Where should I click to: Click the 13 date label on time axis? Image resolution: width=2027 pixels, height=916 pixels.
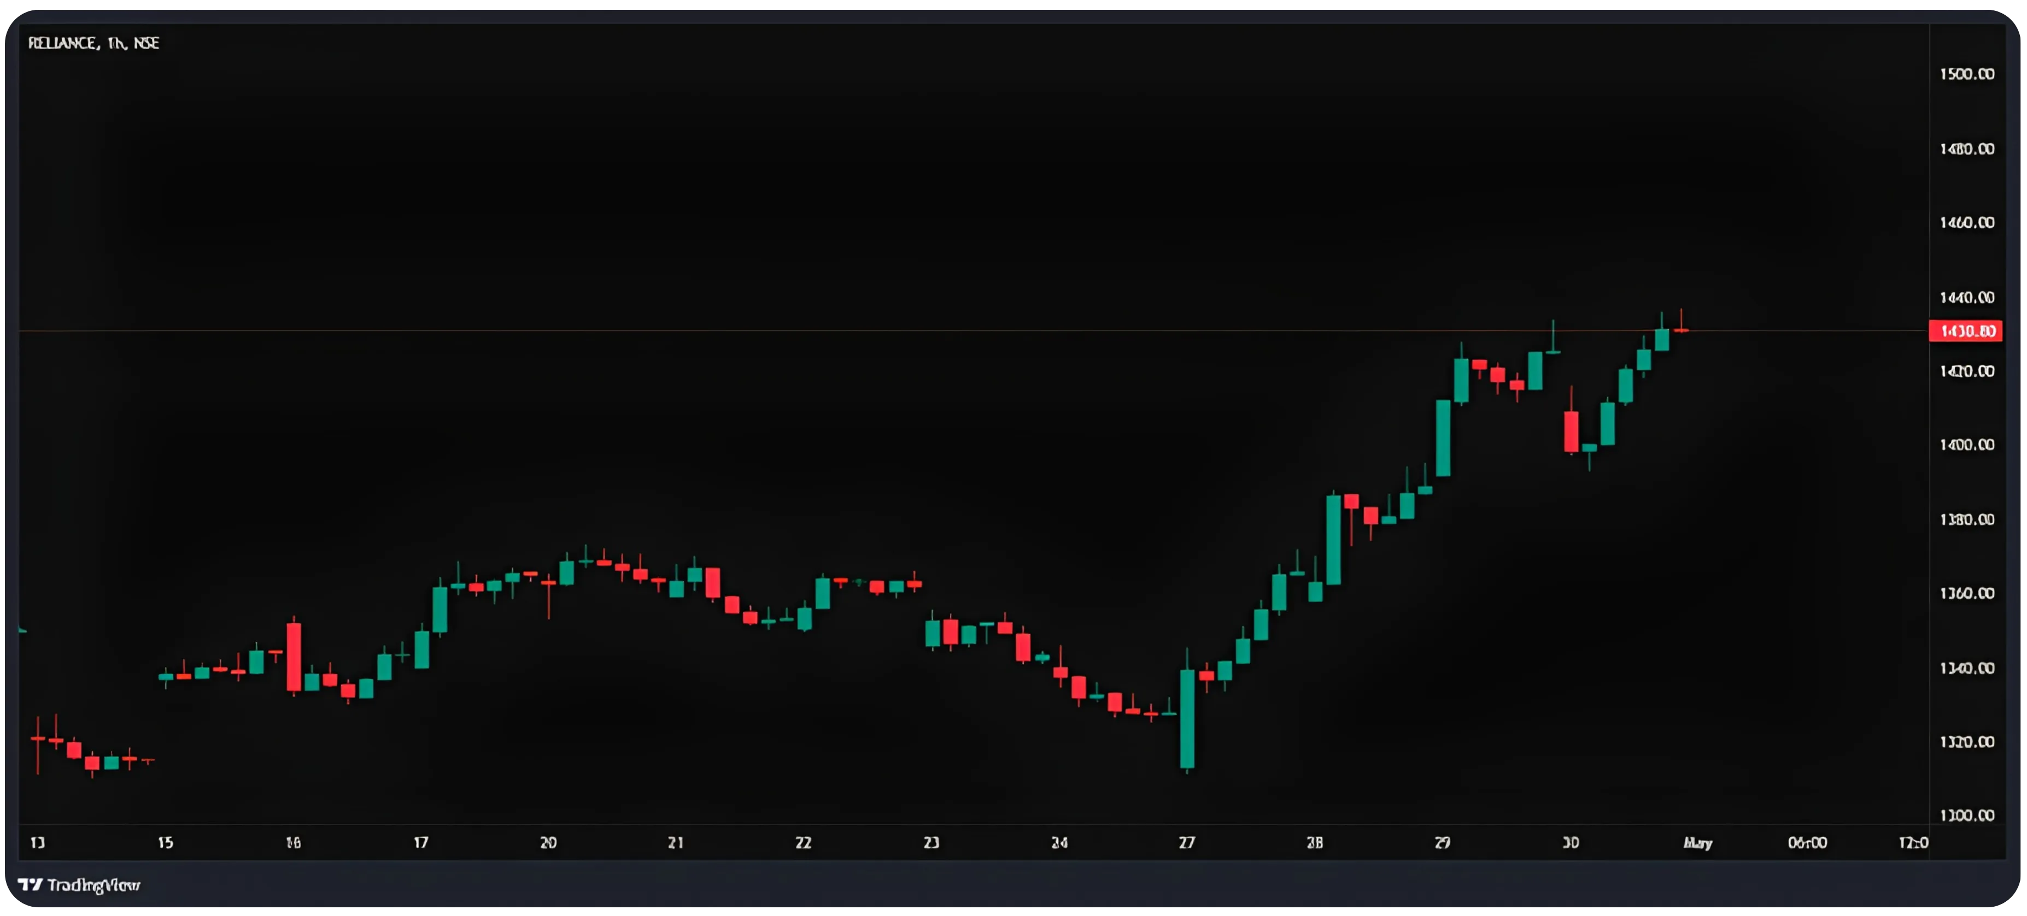tap(38, 843)
